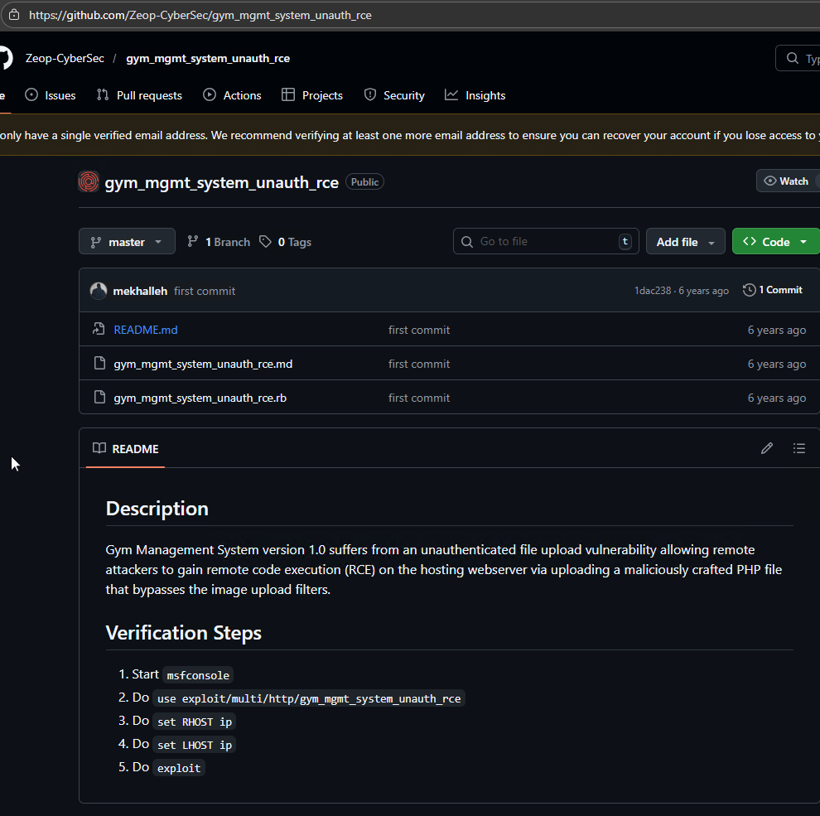Open the README outline list icon
The height and width of the screenshot is (816, 820).
click(x=798, y=448)
